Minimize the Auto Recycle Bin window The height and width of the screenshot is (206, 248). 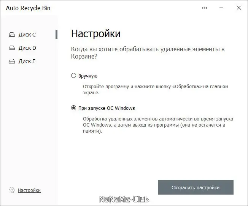tap(221, 8)
